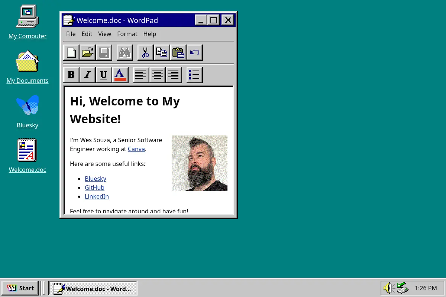Toggle the bullet list button
This screenshot has width=446, height=297.
(x=195, y=75)
